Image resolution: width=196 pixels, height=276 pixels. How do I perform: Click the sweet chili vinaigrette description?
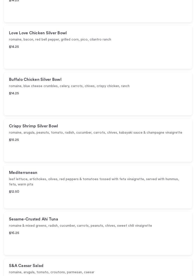pyautogui.click(x=80, y=226)
